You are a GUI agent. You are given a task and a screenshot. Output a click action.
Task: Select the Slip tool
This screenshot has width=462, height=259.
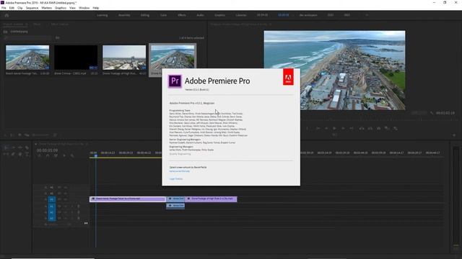[x=6, y=154]
